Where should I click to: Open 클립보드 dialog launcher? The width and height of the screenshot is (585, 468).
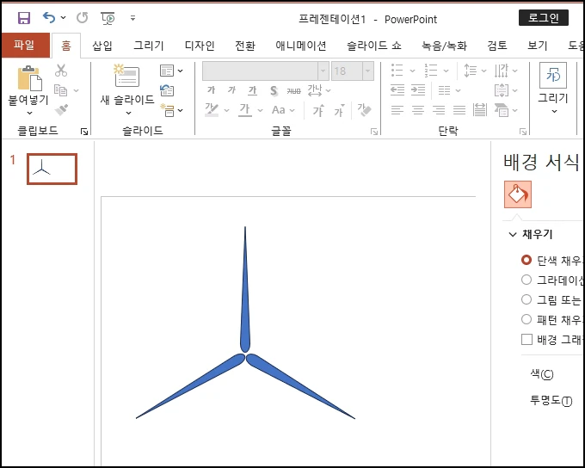[x=84, y=132]
